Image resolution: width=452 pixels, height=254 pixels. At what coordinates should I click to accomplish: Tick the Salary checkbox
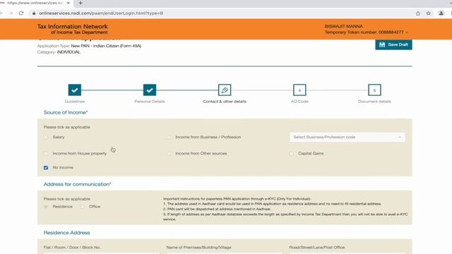[46, 138]
